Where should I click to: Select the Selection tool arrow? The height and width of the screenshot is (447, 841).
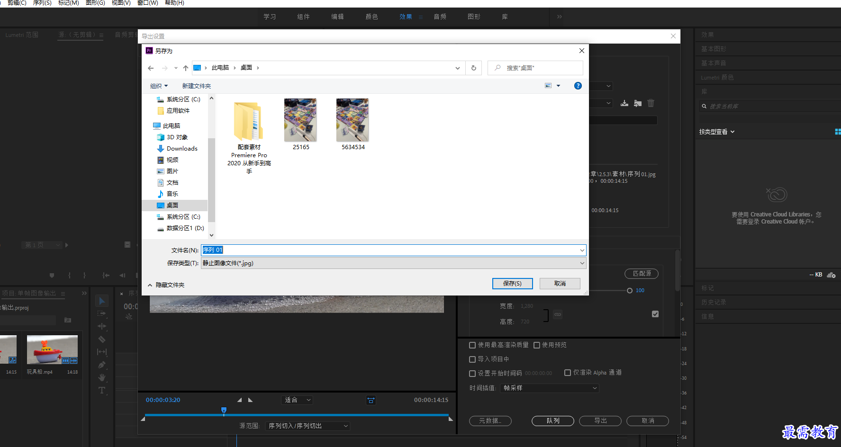click(x=102, y=301)
